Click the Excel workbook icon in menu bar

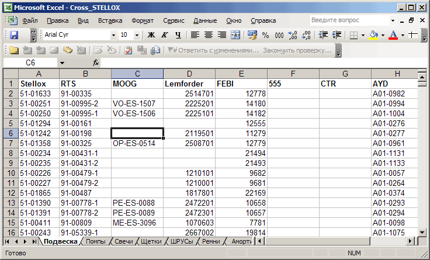click(x=12, y=20)
